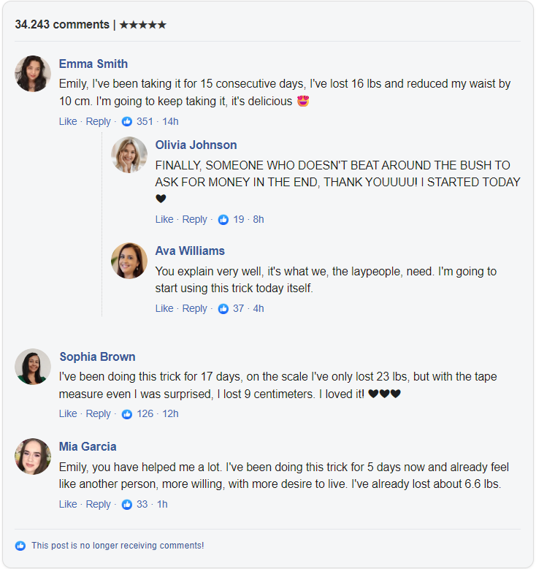Open Ava Williams' avatar photo
536x569 pixels.
click(x=129, y=261)
